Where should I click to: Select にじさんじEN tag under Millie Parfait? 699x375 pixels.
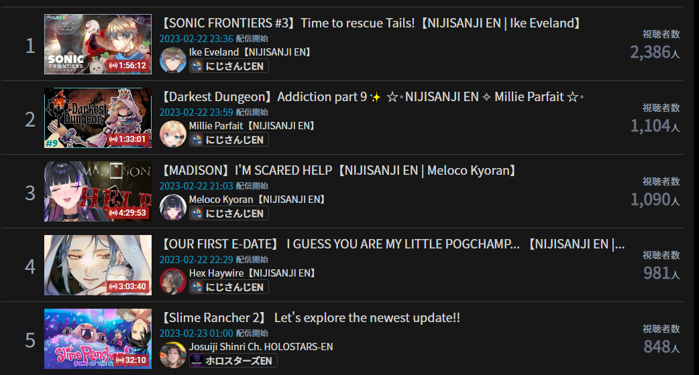229,140
